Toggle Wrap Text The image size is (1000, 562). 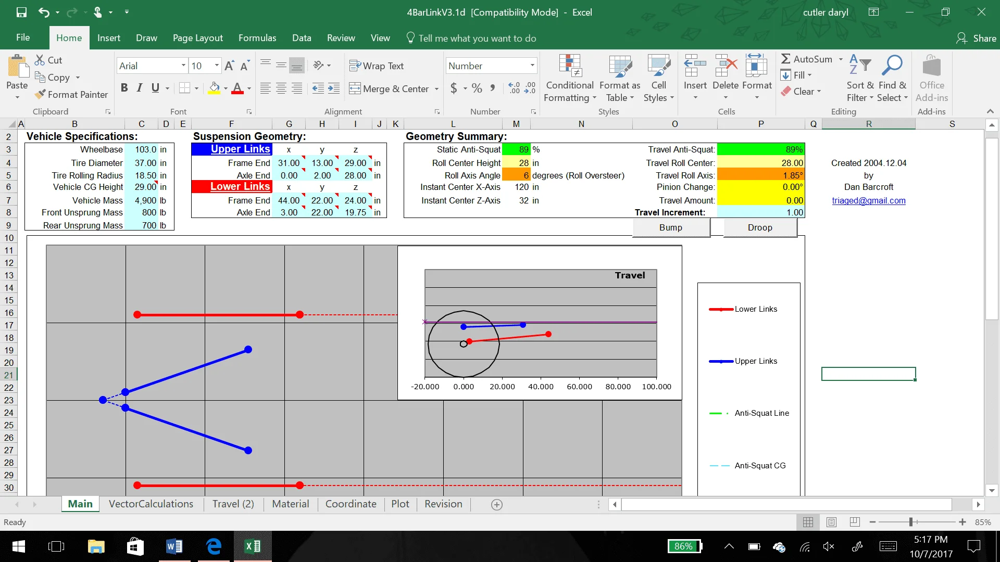tap(377, 66)
